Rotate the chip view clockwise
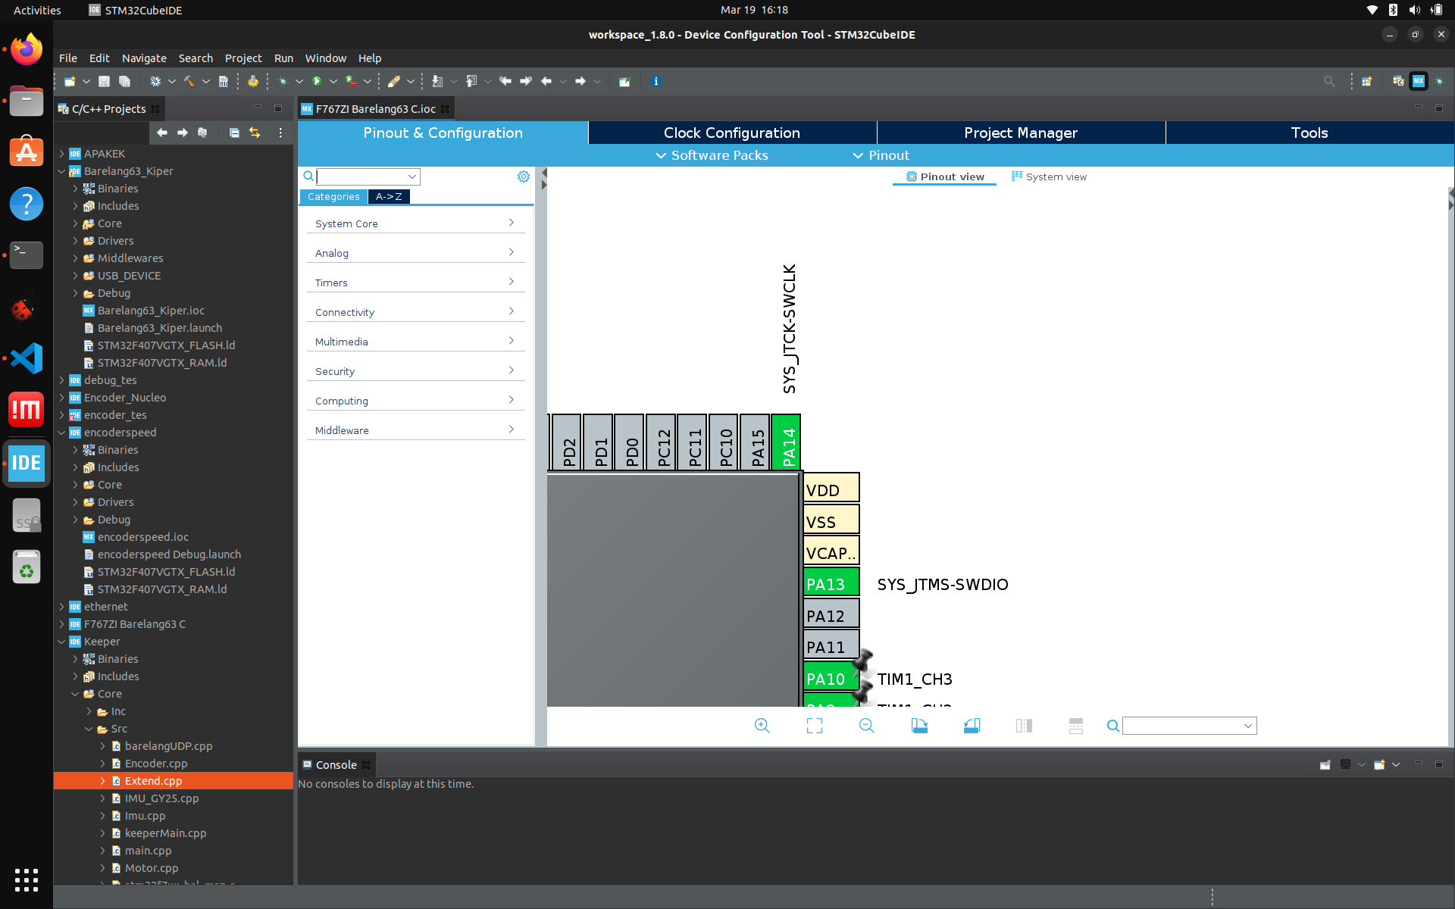 tap(919, 726)
